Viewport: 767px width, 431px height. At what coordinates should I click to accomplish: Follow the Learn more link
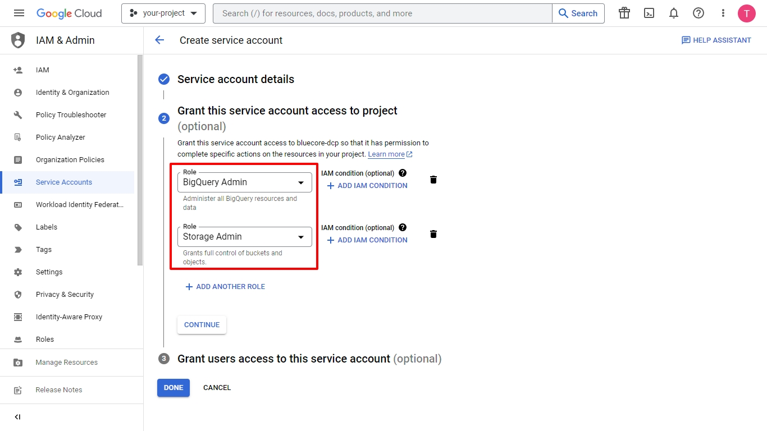click(387, 154)
